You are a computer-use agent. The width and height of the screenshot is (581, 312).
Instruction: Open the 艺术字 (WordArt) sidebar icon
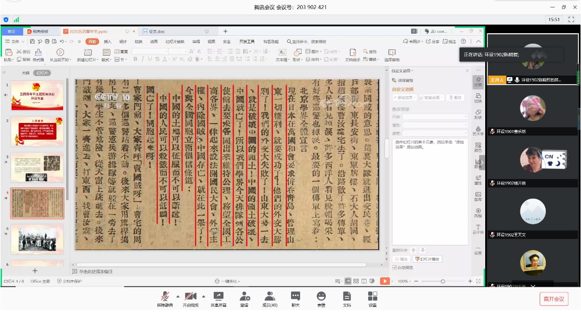tap(478, 131)
